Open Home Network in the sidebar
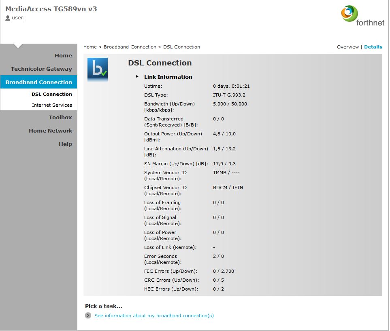Image resolution: width=390 pixels, height=331 pixels. tap(51, 131)
